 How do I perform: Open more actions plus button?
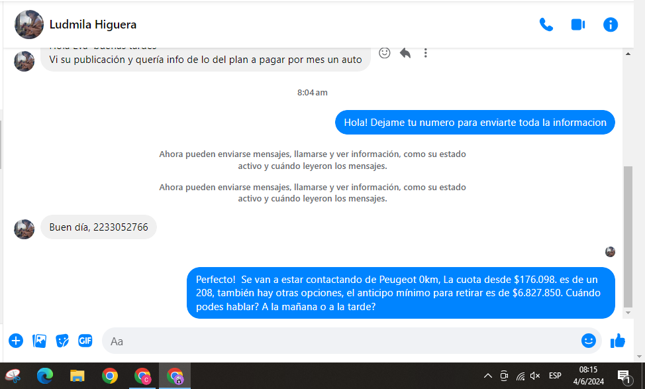click(x=16, y=341)
